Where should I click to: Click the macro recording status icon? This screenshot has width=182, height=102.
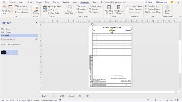60,100
